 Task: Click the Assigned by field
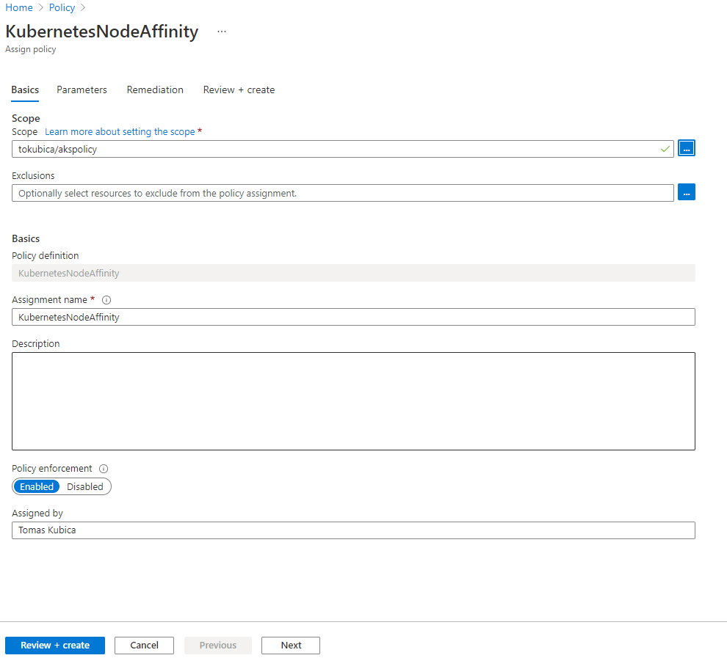pyautogui.click(x=353, y=530)
